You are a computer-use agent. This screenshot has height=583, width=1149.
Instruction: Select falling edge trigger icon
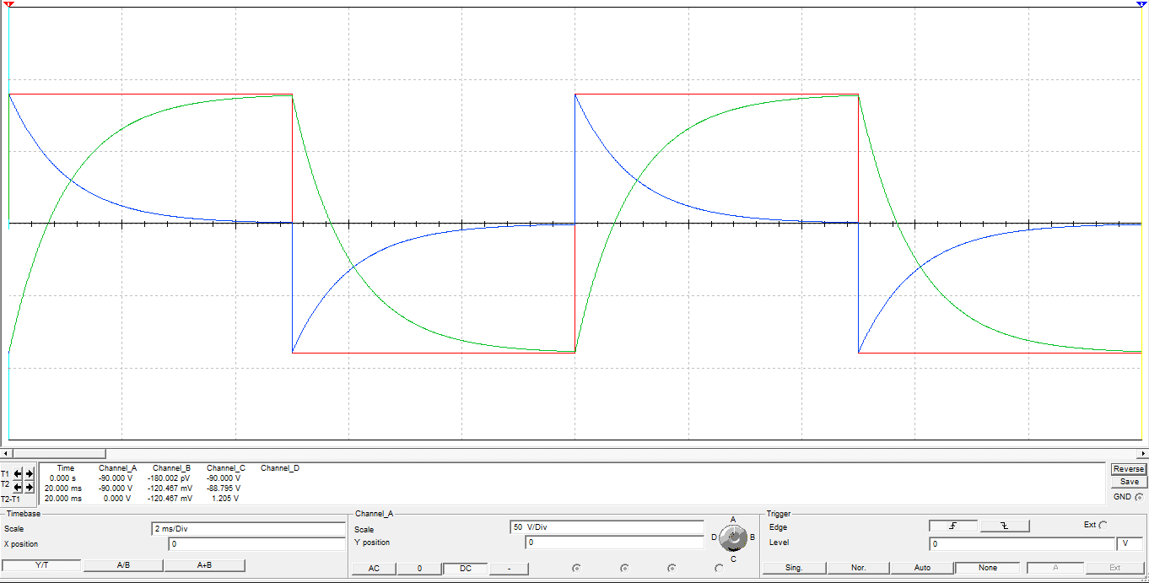[x=1005, y=526]
